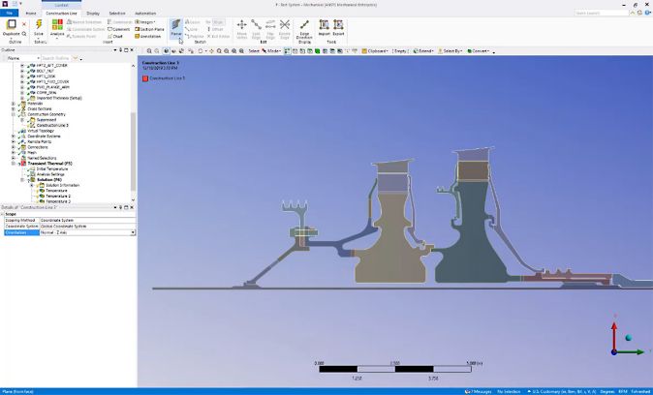Expand the Coordinate Systems tree node
This screenshot has width=653, height=395.
point(14,137)
